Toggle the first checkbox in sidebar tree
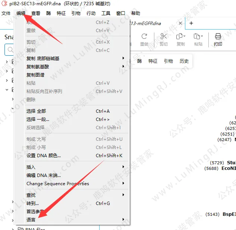The image size is (236, 230). click(14, 62)
